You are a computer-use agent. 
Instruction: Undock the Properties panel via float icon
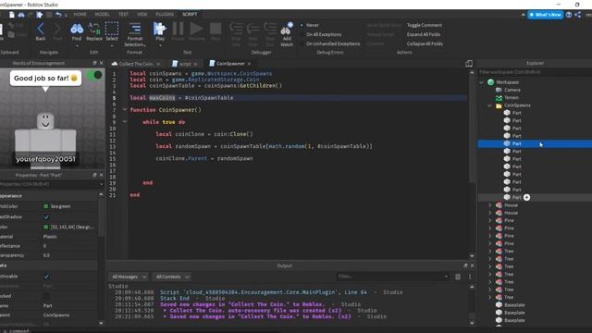[94, 175]
